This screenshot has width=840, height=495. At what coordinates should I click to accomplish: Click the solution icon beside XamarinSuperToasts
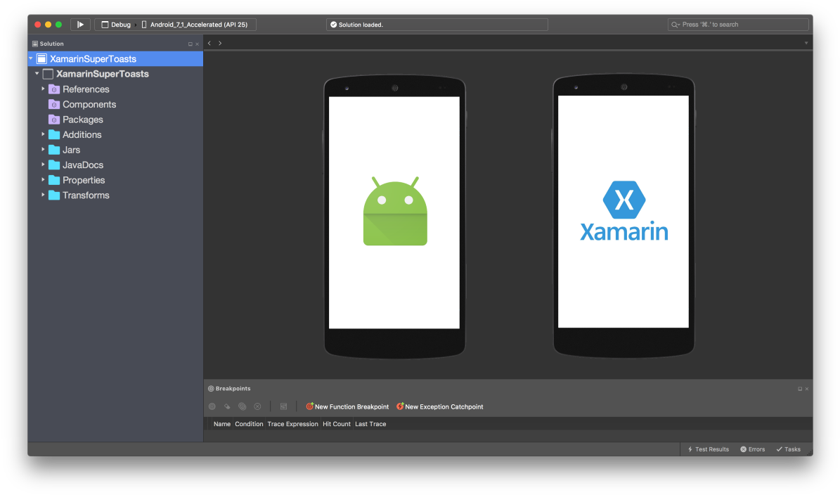click(41, 59)
